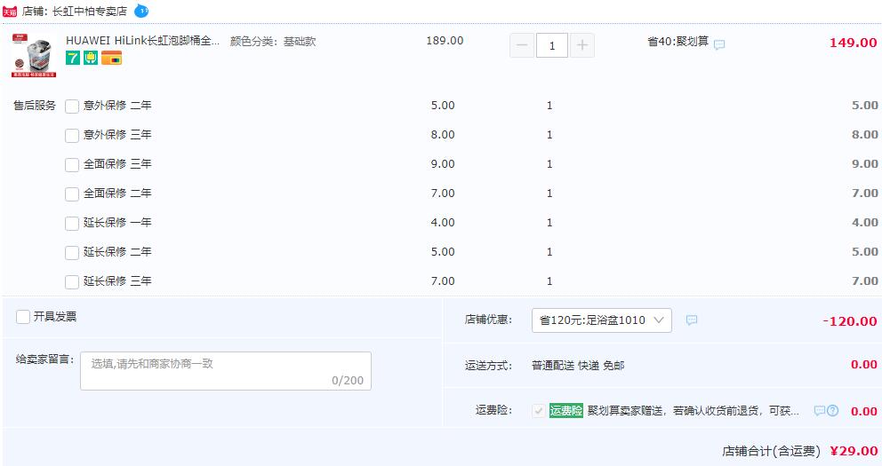Click the Tmall logo icon beside store name
The image size is (882, 466).
(x=10, y=12)
